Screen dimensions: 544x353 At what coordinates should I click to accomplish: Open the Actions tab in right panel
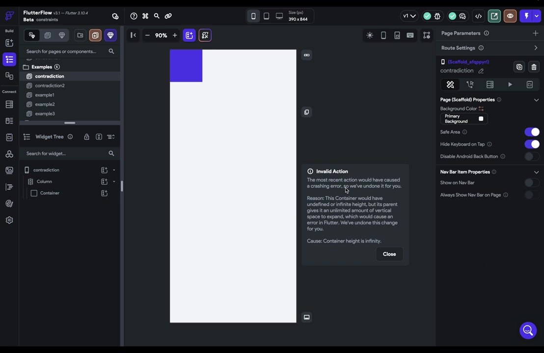(470, 84)
